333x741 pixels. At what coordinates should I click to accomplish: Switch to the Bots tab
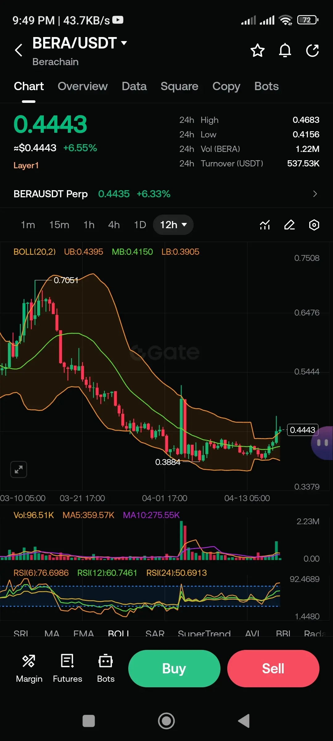tap(266, 86)
